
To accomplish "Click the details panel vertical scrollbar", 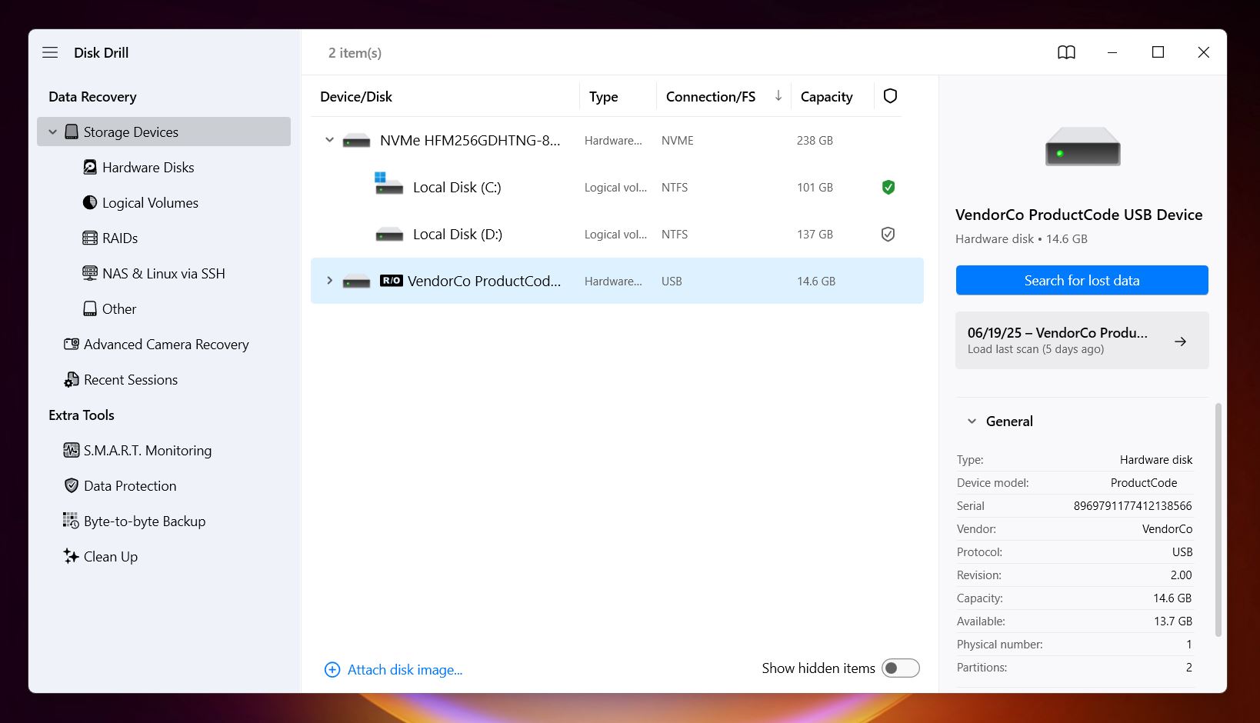I will [x=1218, y=519].
